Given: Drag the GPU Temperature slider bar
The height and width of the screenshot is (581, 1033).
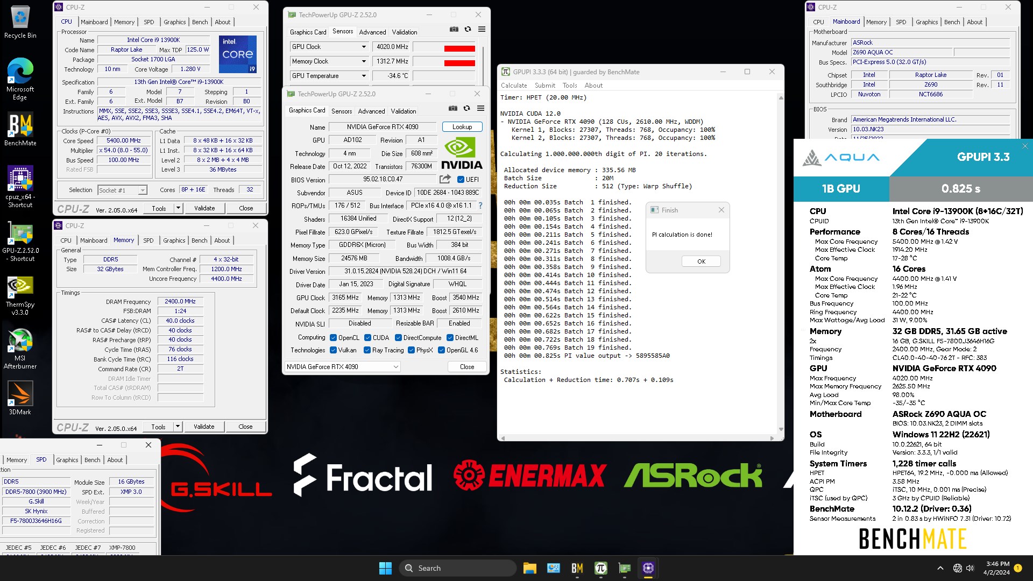Looking at the screenshot, I should point(460,75).
